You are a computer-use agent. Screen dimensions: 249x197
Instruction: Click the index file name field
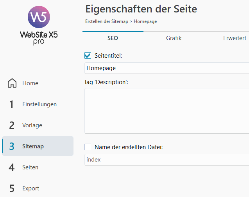click(x=167, y=160)
